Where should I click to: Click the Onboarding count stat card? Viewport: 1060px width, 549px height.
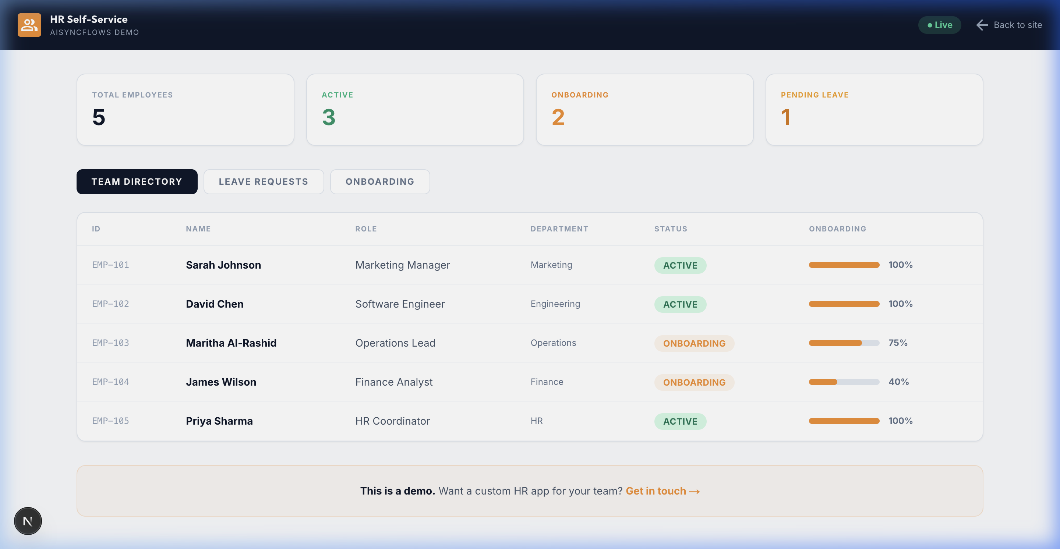coord(644,109)
